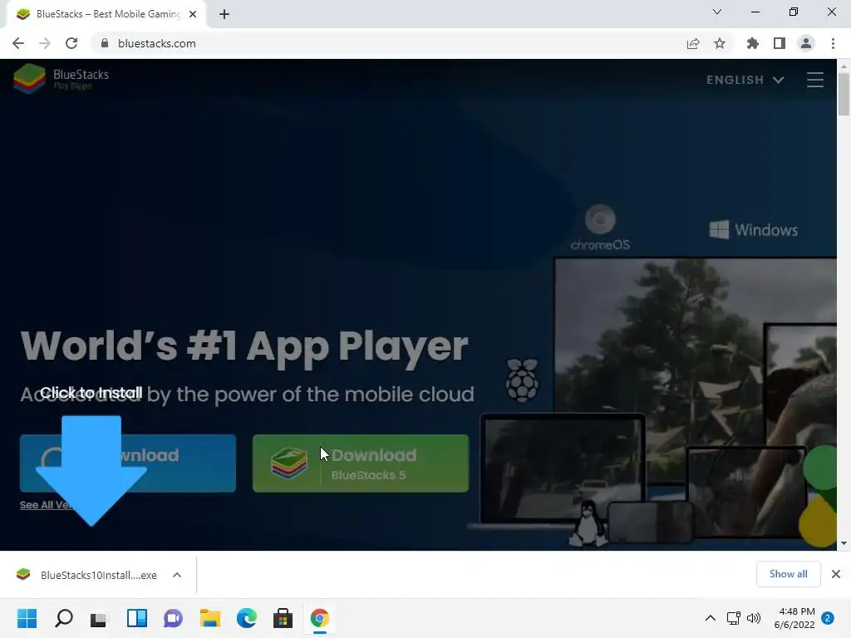Open Widgets from the taskbar
The width and height of the screenshot is (851, 638).
(x=137, y=618)
